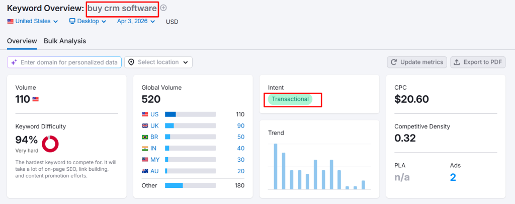Click the CPC value $20.60
This screenshot has width=515, height=204.
point(411,99)
